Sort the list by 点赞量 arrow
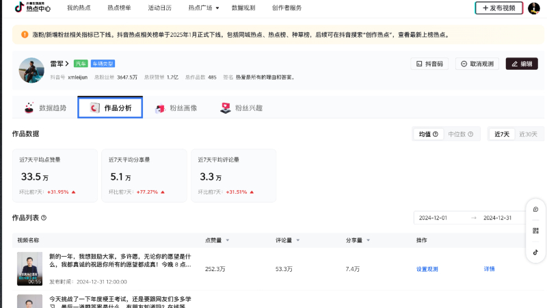The height and width of the screenshot is (308, 547). pyautogui.click(x=228, y=240)
